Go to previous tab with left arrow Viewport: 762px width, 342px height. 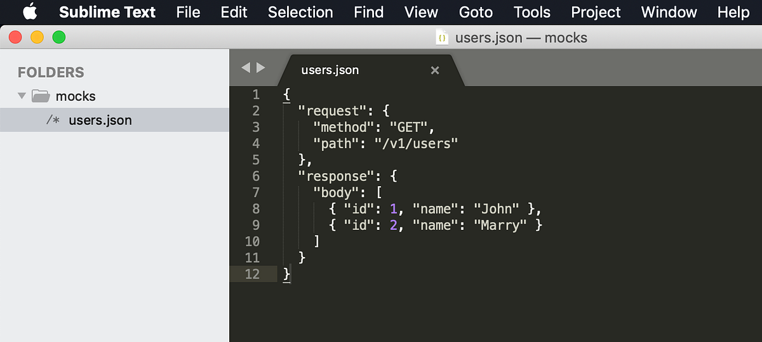(x=246, y=68)
